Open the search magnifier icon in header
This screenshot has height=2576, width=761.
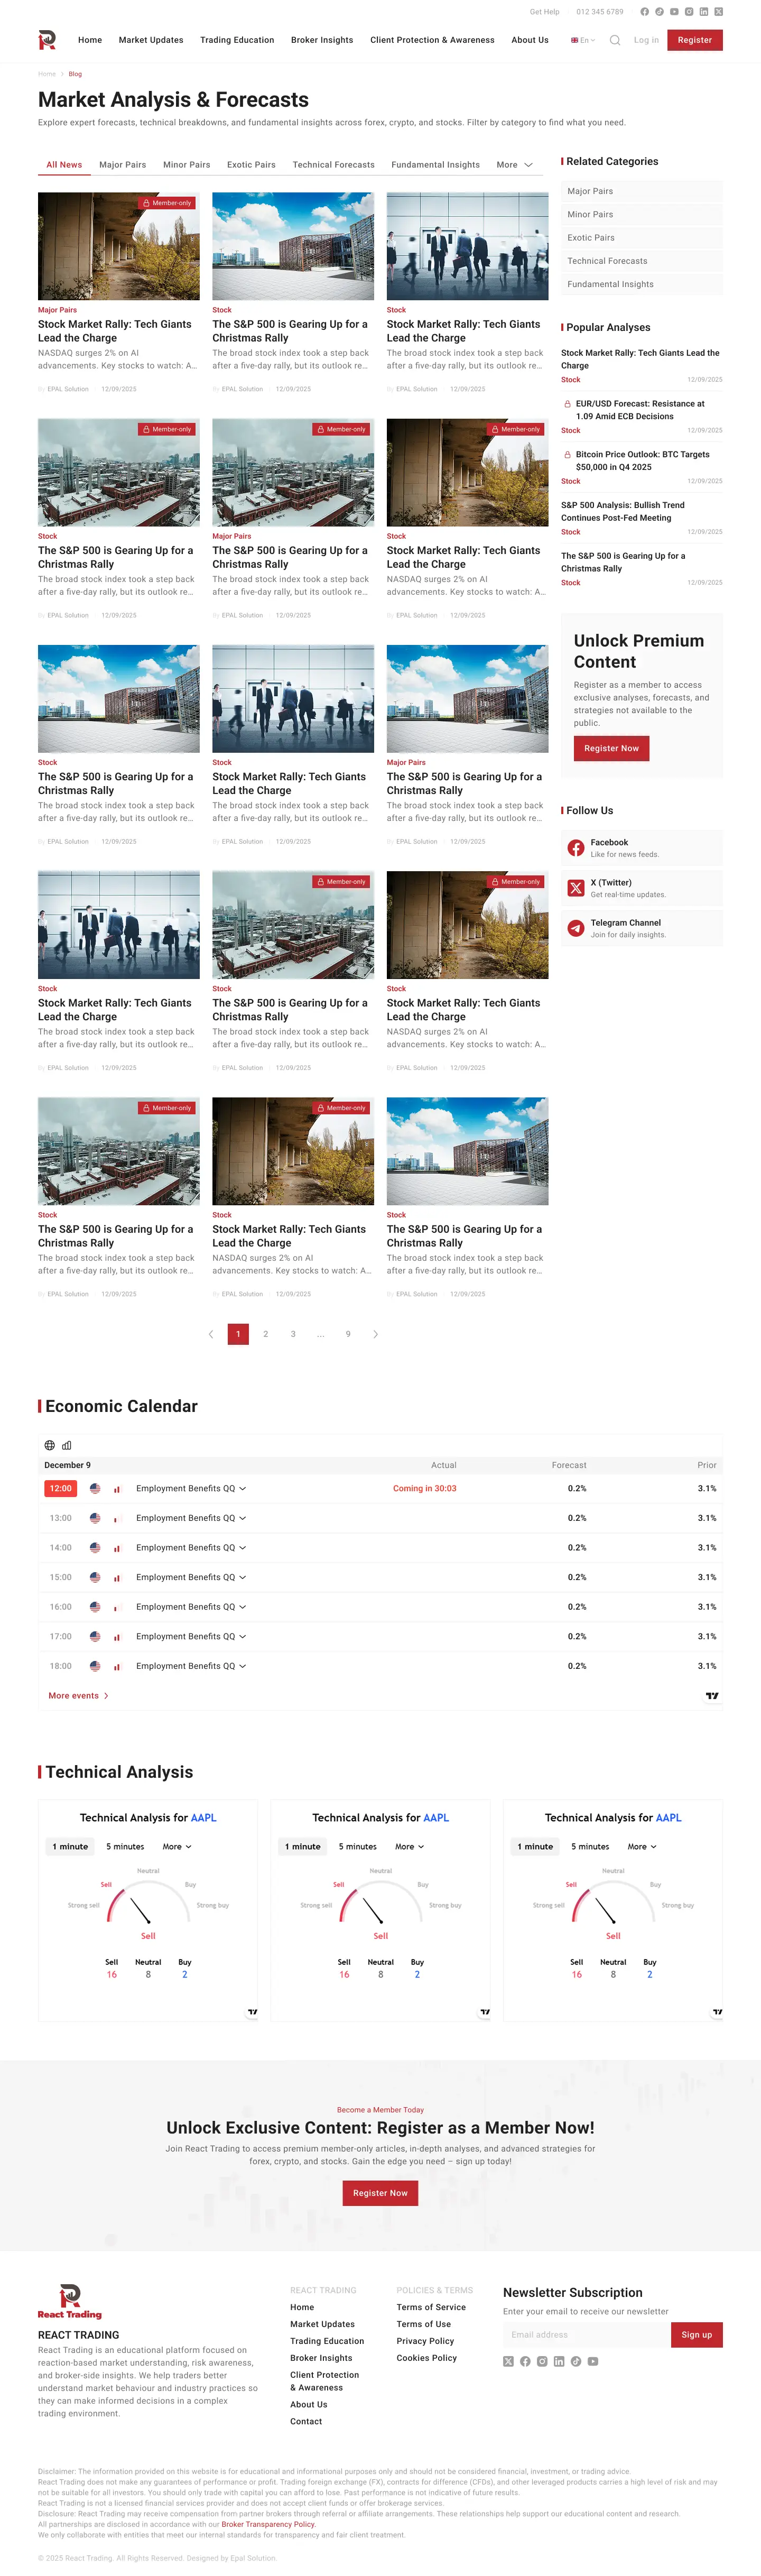(x=615, y=40)
